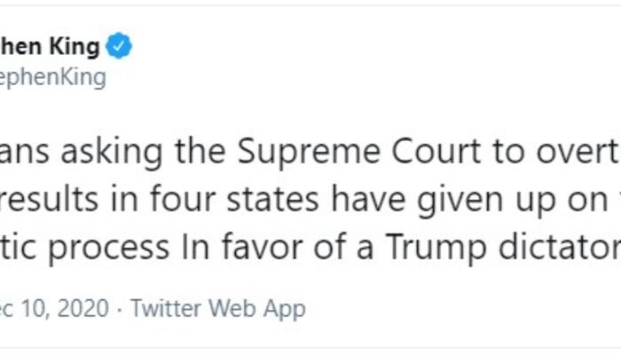Click the blue verified badge icon
621x355 pixels.
(x=119, y=47)
